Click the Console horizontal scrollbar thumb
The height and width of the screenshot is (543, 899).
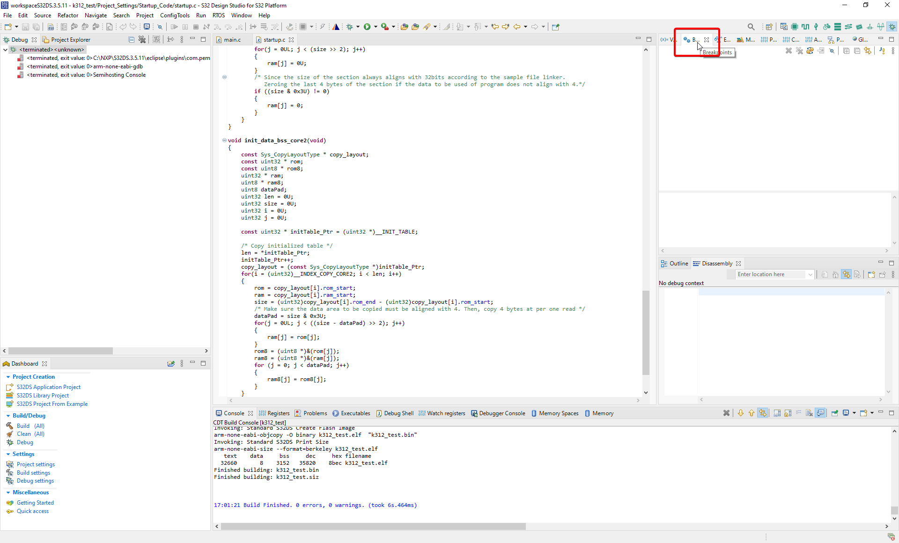click(x=373, y=526)
